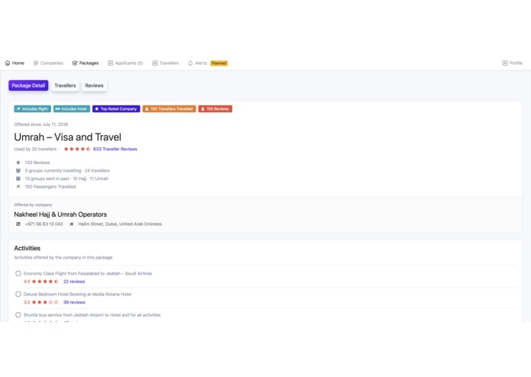531x377 pixels.
Task: Open the 22 reviews link
Action: 74,282
